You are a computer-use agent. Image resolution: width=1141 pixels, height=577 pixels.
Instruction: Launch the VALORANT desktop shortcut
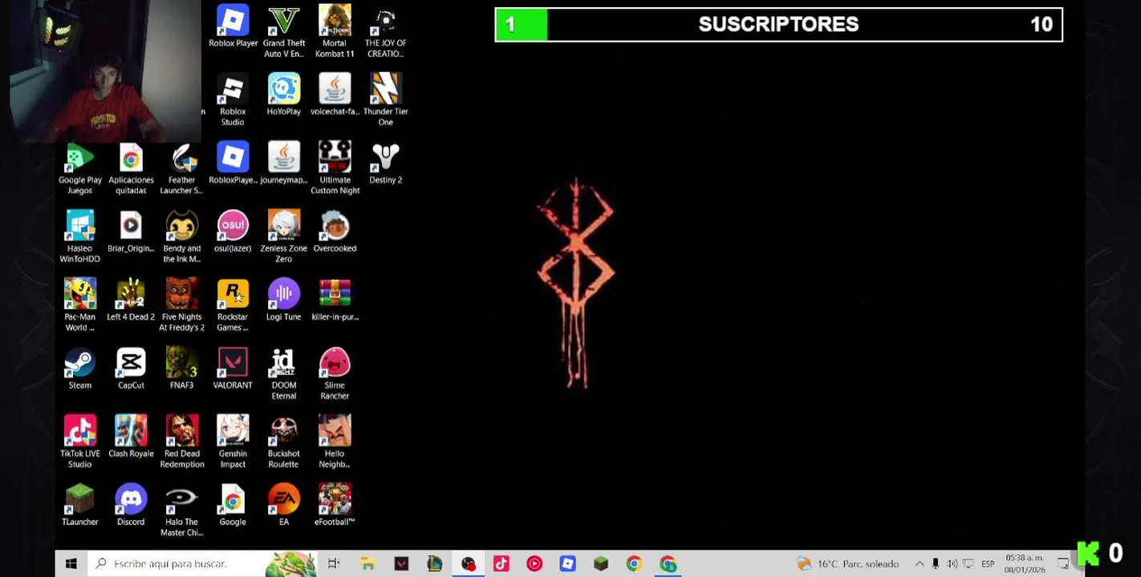pyautogui.click(x=233, y=369)
